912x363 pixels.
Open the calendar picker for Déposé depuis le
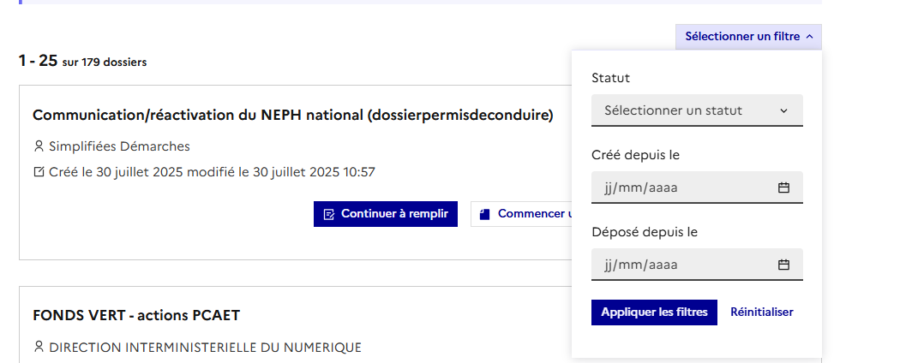[x=783, y=265]
